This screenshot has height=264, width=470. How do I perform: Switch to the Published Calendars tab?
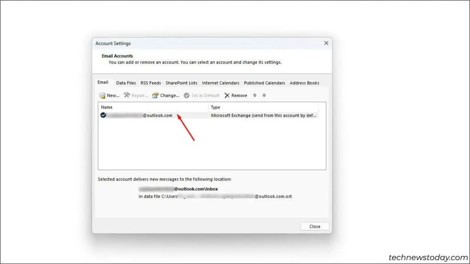coord(264,83)
